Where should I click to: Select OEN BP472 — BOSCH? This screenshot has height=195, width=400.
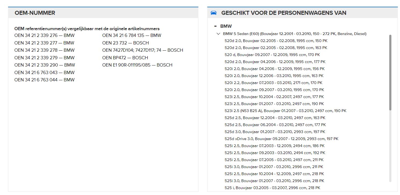(x=125, y=58)
